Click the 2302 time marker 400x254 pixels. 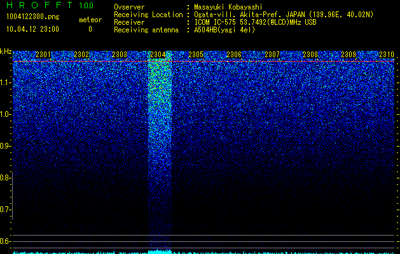(x=81, y=54)
